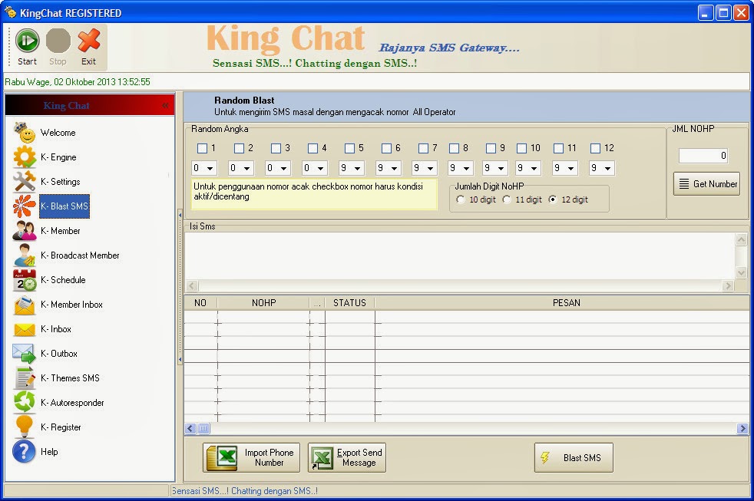Click the K-Member people icon

coord(24,231)
